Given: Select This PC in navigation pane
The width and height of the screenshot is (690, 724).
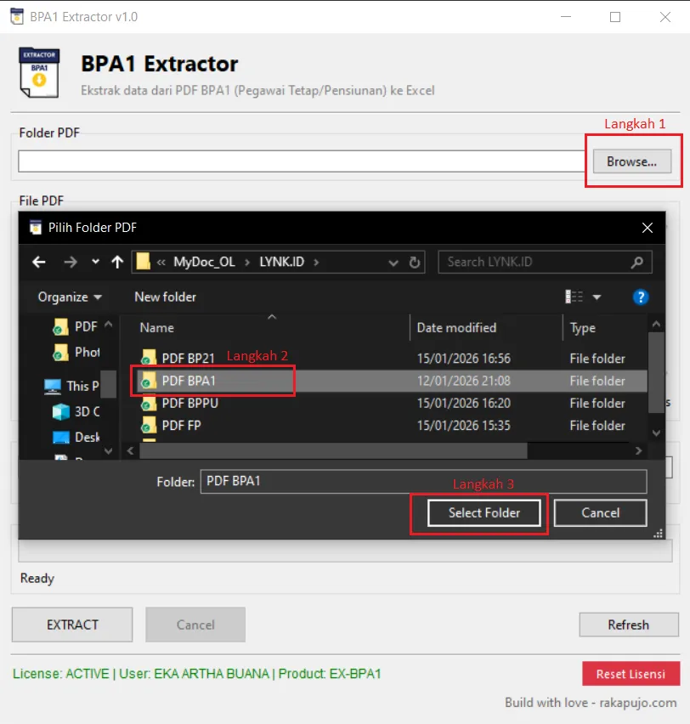Looking at the screenshot, I should pyautogui.click(x=71, y=386).
